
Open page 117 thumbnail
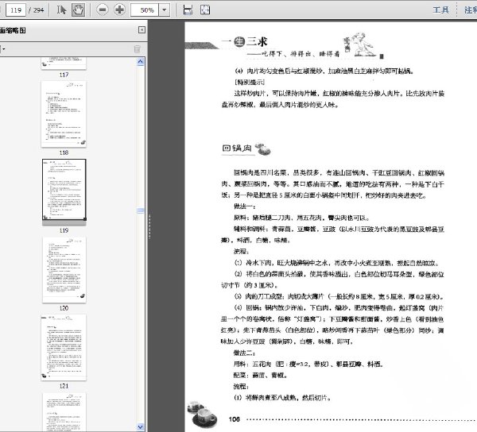[x=64, y=64]
